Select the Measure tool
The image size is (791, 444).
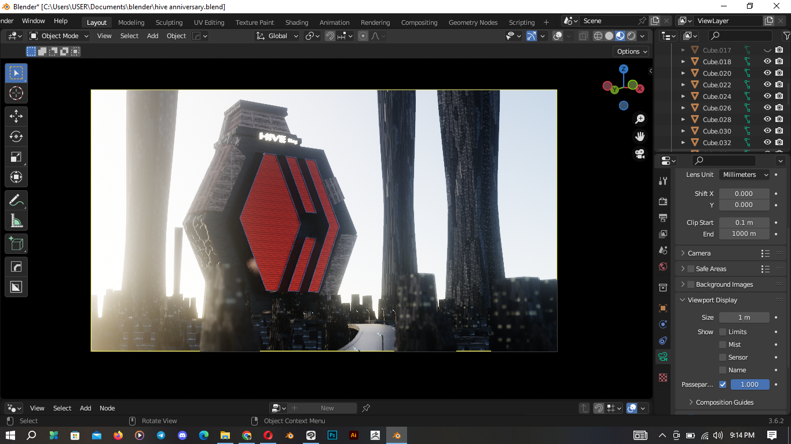[16, 220]
